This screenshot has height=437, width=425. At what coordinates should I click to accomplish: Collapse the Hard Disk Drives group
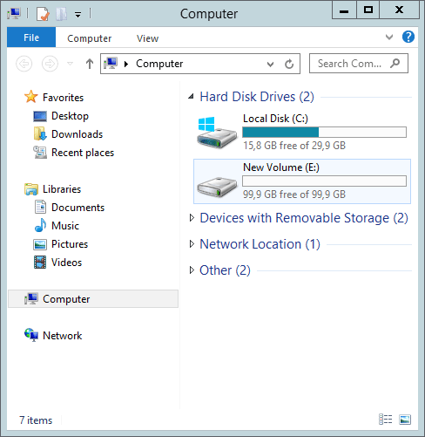[191, 97]
